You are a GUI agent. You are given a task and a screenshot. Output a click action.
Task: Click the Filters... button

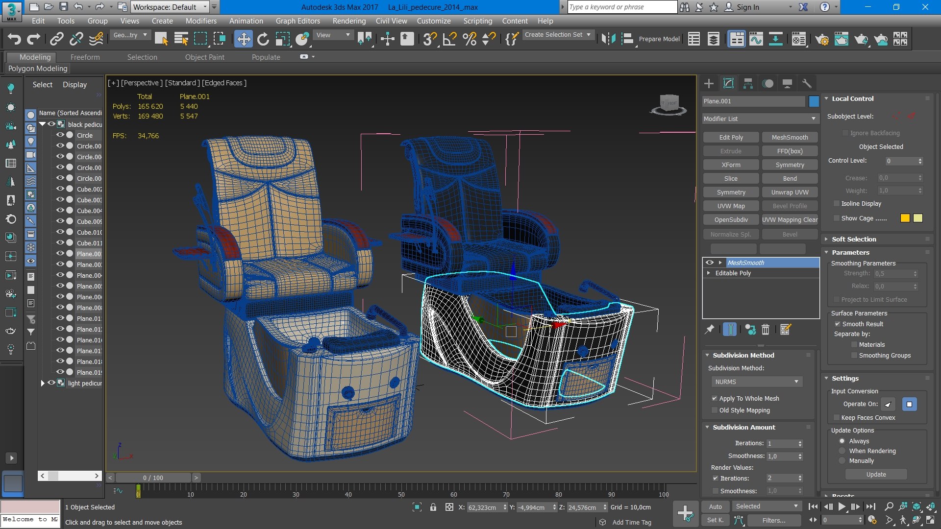click(x=773, y=521)
